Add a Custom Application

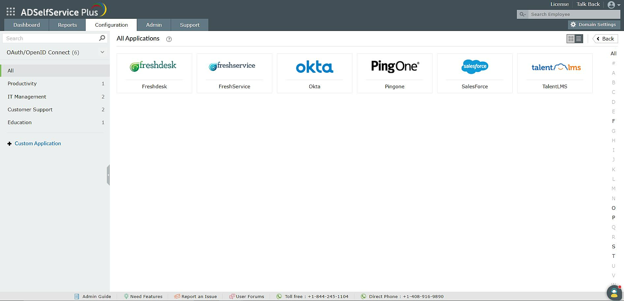coord(37,143)
